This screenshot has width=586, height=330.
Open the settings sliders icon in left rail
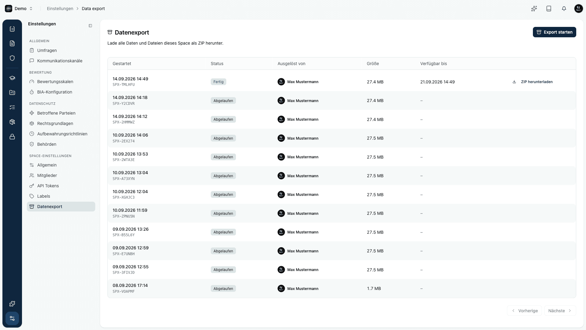click(x=12, y=318)
